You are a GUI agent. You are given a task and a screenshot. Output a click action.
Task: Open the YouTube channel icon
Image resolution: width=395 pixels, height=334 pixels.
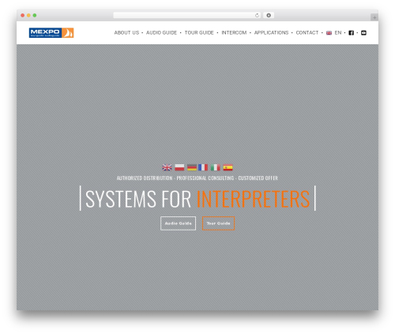click(363, 32)
